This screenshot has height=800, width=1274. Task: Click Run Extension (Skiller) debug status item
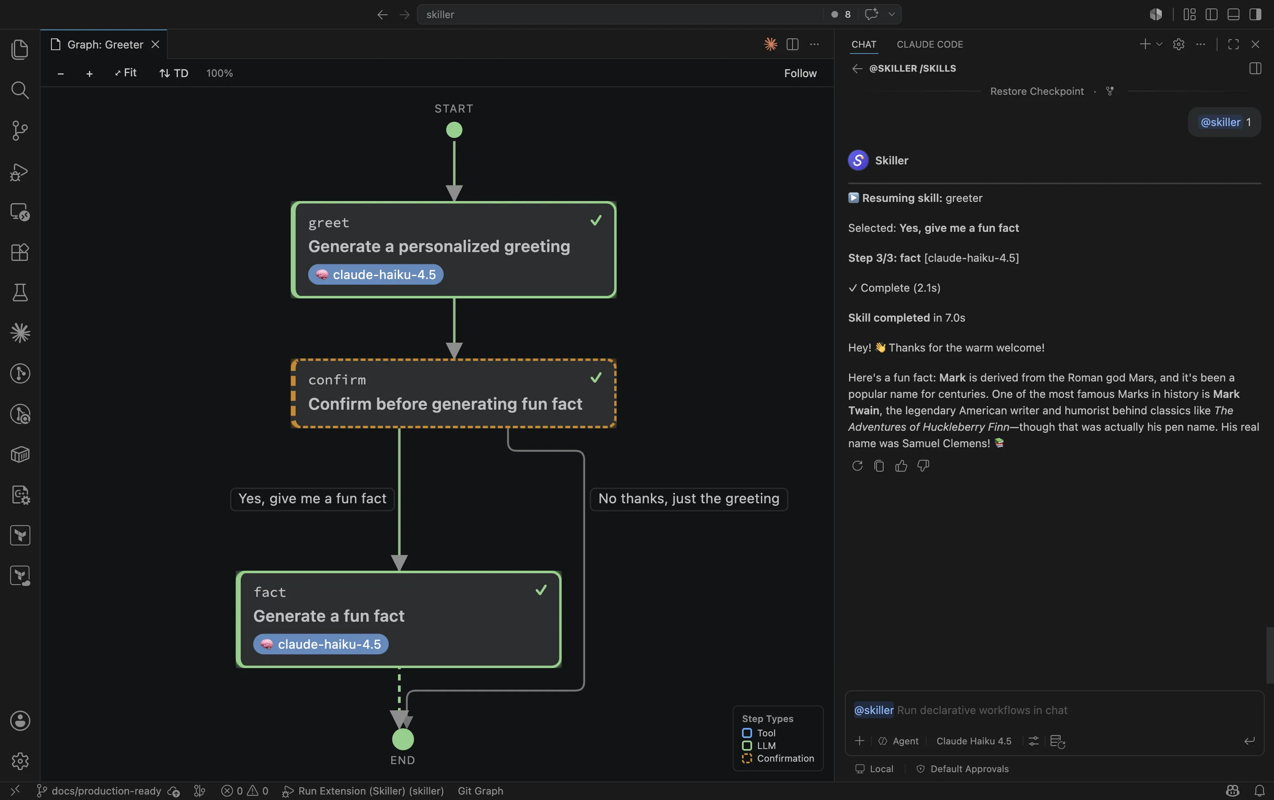pos(363,791)
